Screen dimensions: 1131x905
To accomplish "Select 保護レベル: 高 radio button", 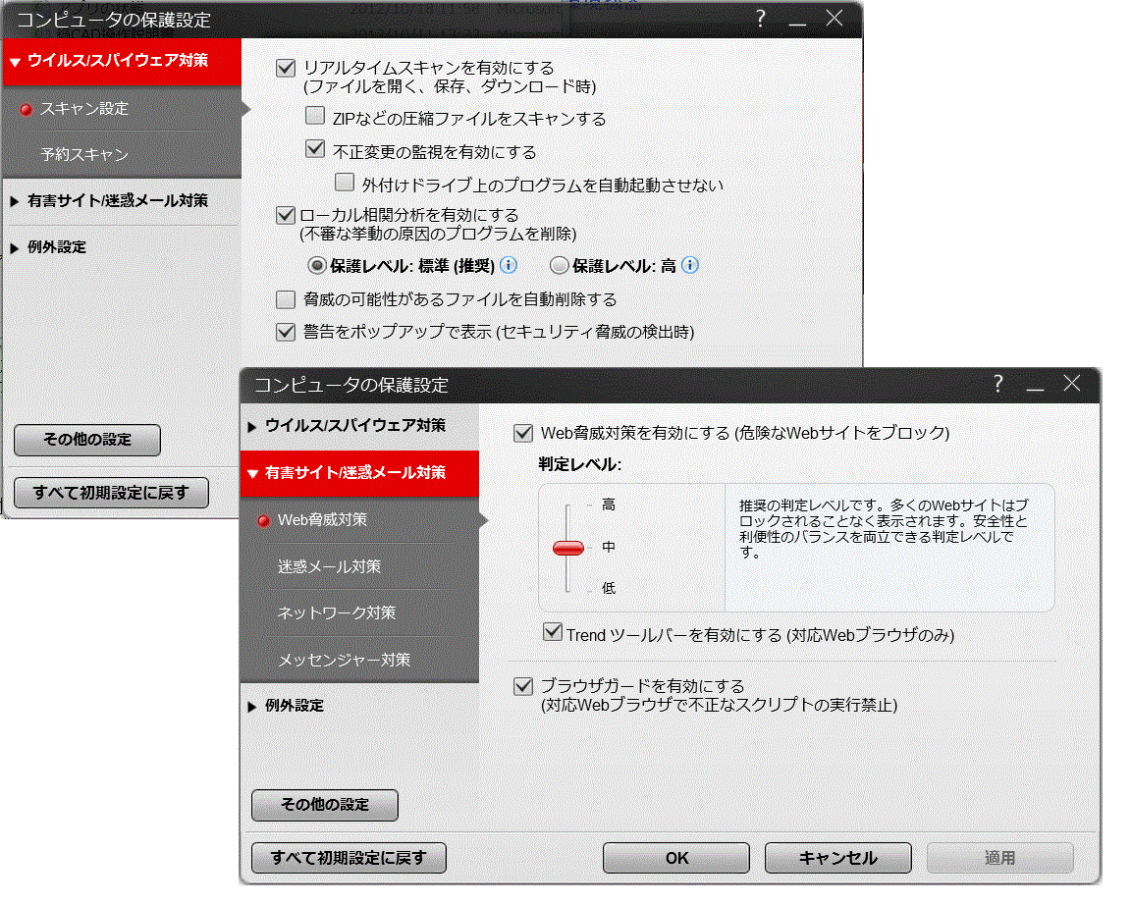I will click(x=559, y=265).
